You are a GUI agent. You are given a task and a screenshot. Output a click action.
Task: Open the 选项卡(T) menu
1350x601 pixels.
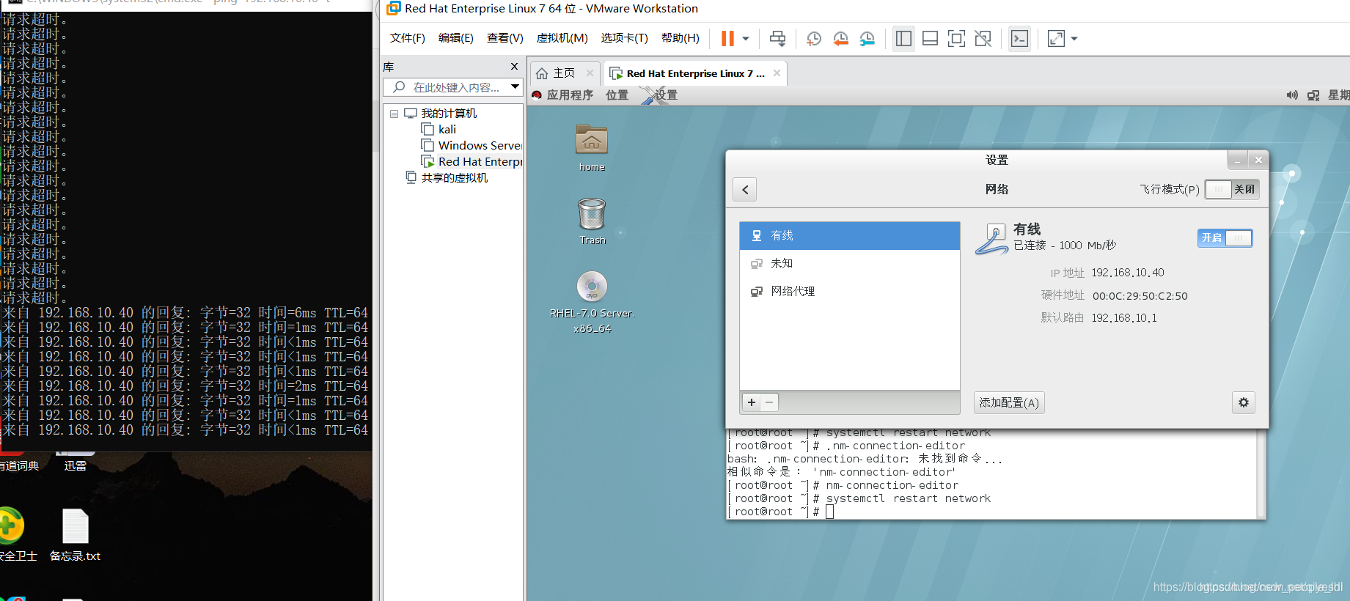coord(624,38)
